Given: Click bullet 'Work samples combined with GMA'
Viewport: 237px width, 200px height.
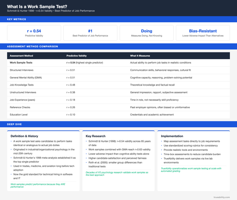Looking at the screenshot, I should (x=119, y=149).
